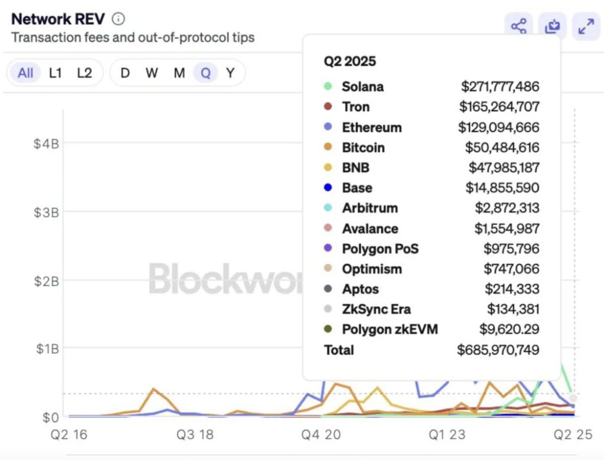
Task: Click the share chart icon
Action: (x=518, y=26)
